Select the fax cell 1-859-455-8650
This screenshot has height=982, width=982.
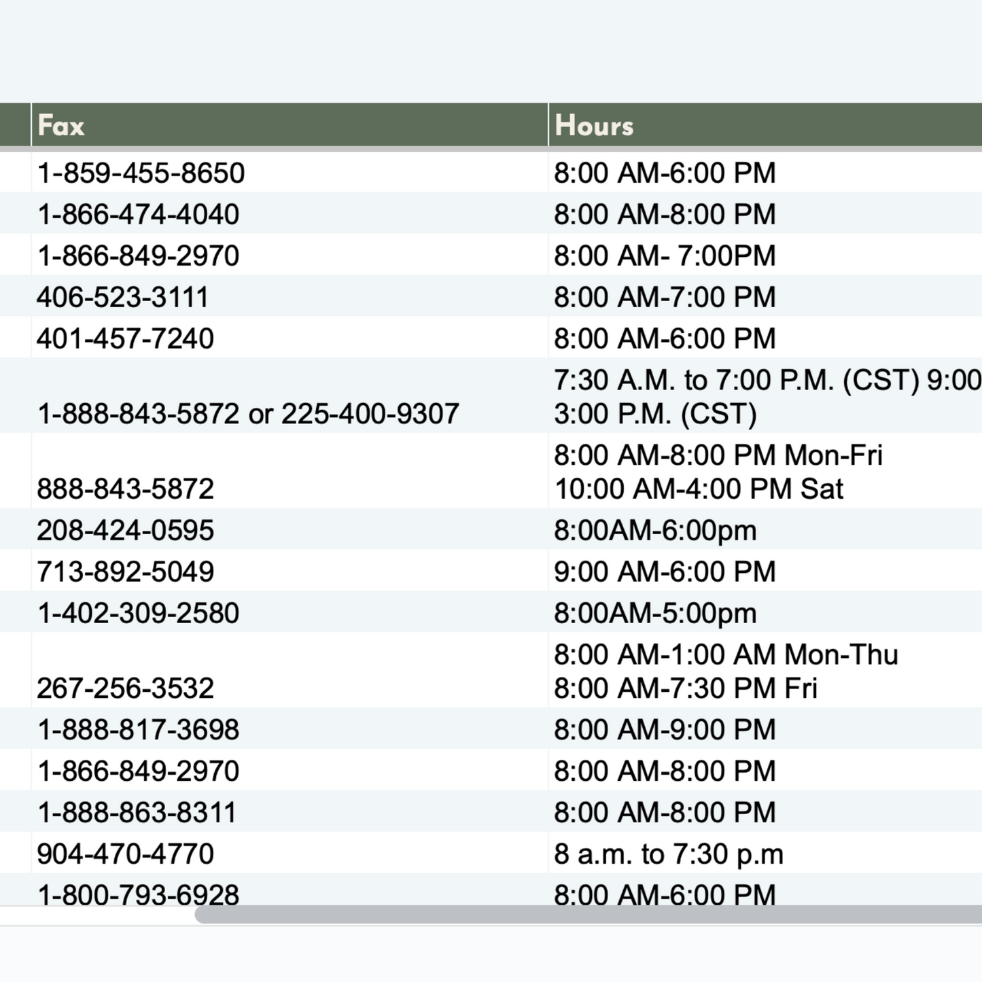[141, 173]
